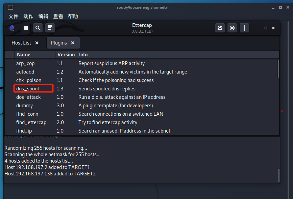The width and height of the screenshot is (293, 199).
Task: Click 'Automatically add new victims' description
Action: pyautogui.click(x=133, y=72)
